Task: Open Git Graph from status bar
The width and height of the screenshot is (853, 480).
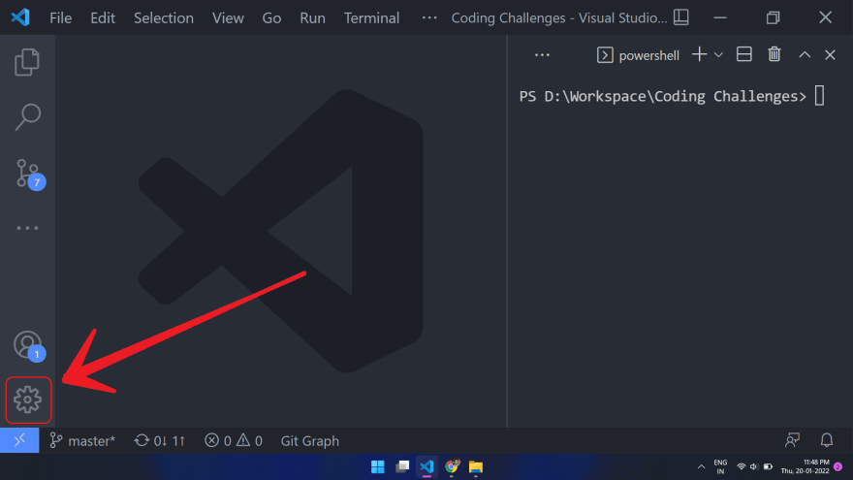Action: [x=309, y=441]
